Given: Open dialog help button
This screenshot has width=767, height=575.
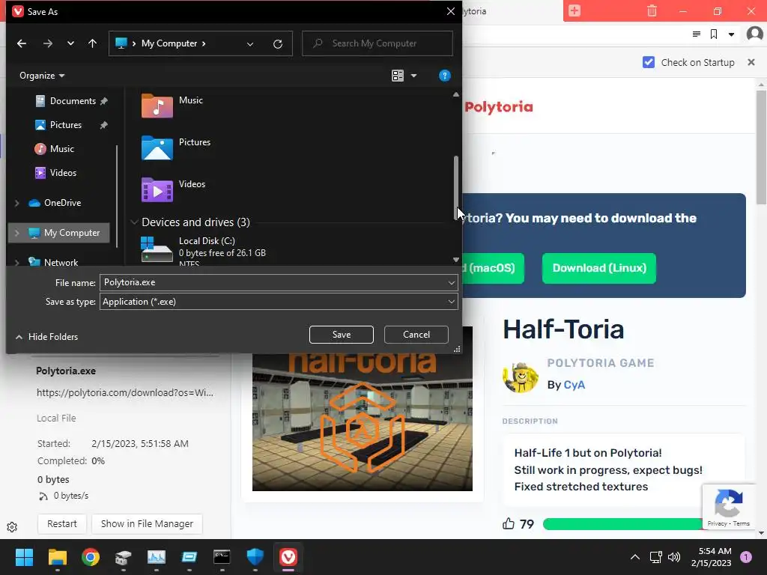Looking at the screenshot, I should pyautogui.click(x=445, y=76).
